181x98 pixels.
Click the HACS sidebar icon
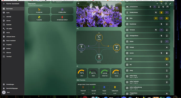[x=4, y=33]
